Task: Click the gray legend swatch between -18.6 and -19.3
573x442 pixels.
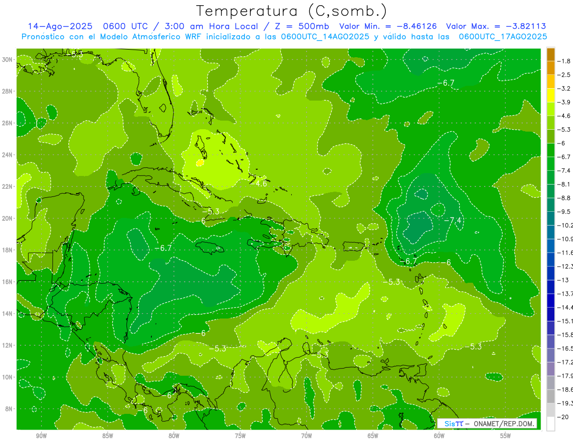Action: click(x=551, y=396)
